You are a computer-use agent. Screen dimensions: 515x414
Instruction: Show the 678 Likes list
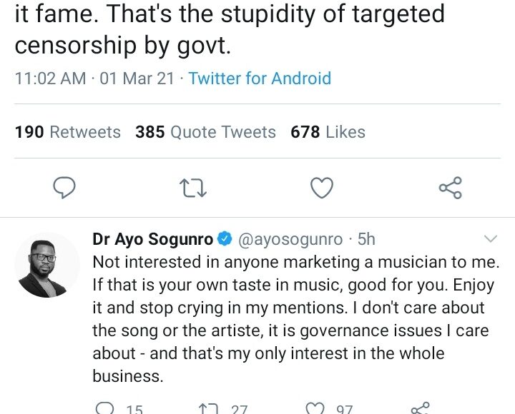tap(328, 132)
